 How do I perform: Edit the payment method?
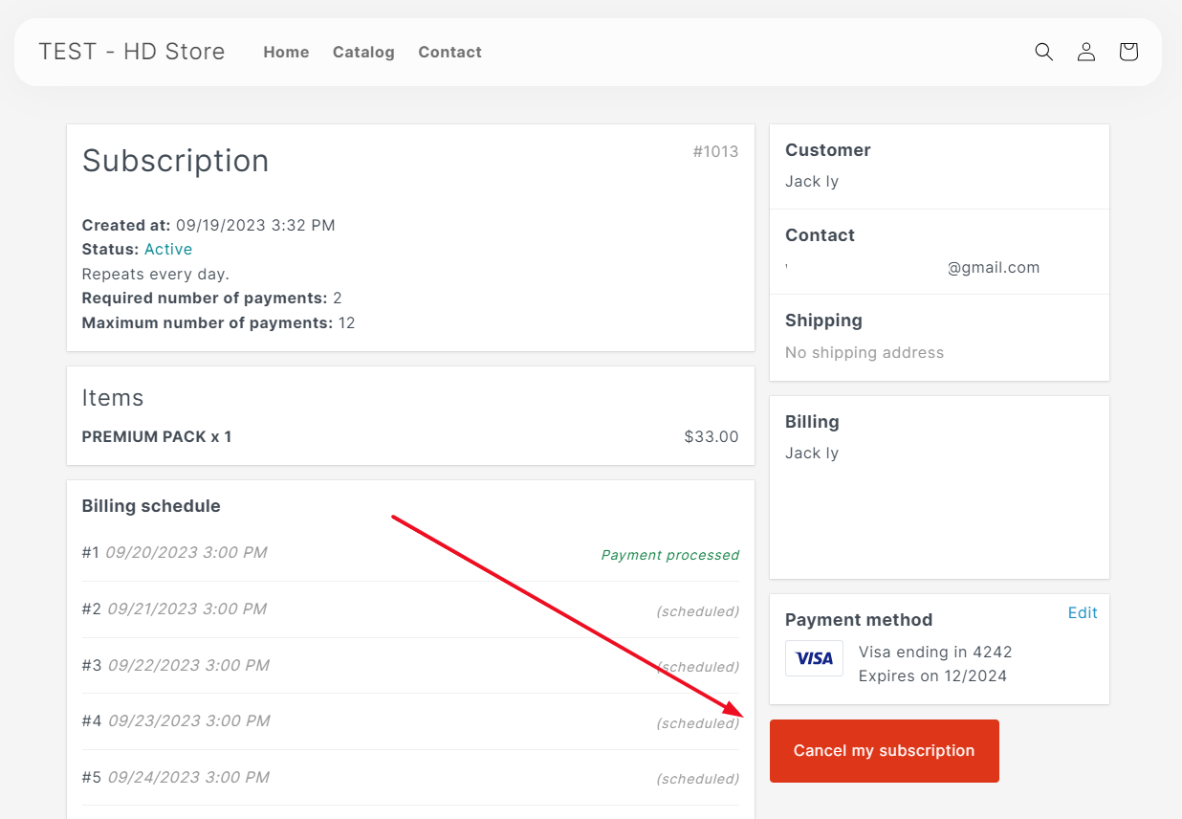[1082, 612]
